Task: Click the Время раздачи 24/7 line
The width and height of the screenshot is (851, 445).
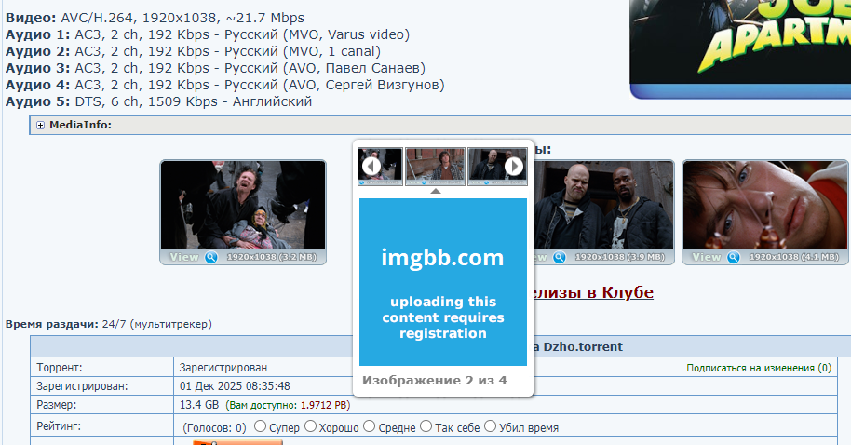Action: (109, 325)
